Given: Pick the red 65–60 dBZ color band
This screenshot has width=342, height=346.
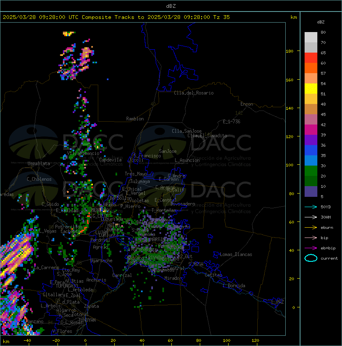Looking at the screenshot, I should pos(311,58).
